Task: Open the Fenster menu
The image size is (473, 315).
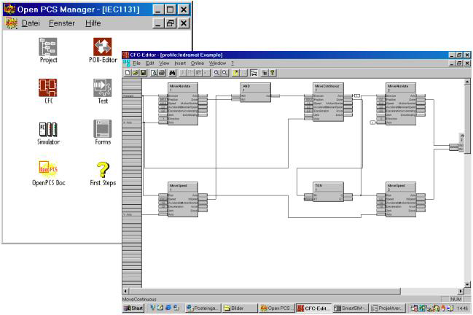Action: (62, 23)
